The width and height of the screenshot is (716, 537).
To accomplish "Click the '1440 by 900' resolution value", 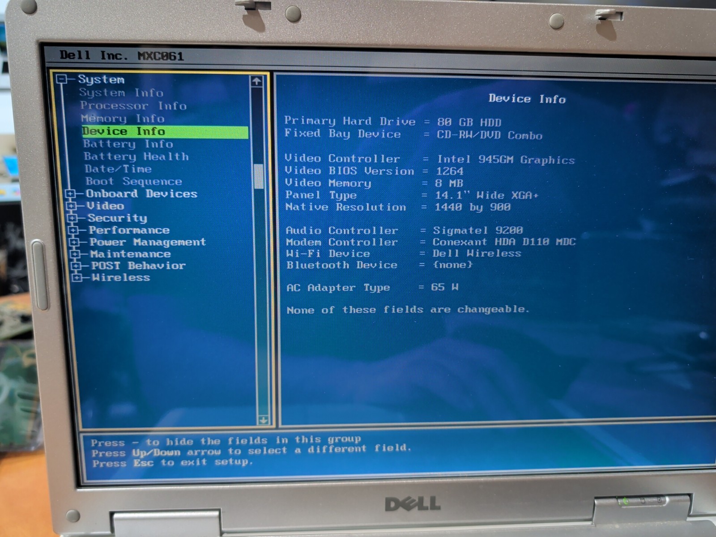I will (473, 207).
